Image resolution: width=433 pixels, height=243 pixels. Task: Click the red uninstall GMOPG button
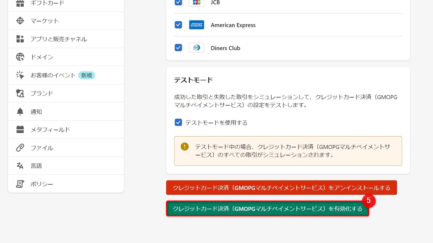click(281, 188)
